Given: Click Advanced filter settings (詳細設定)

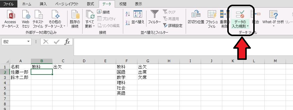Looking at the screenshot, I should tap(173, 26).
